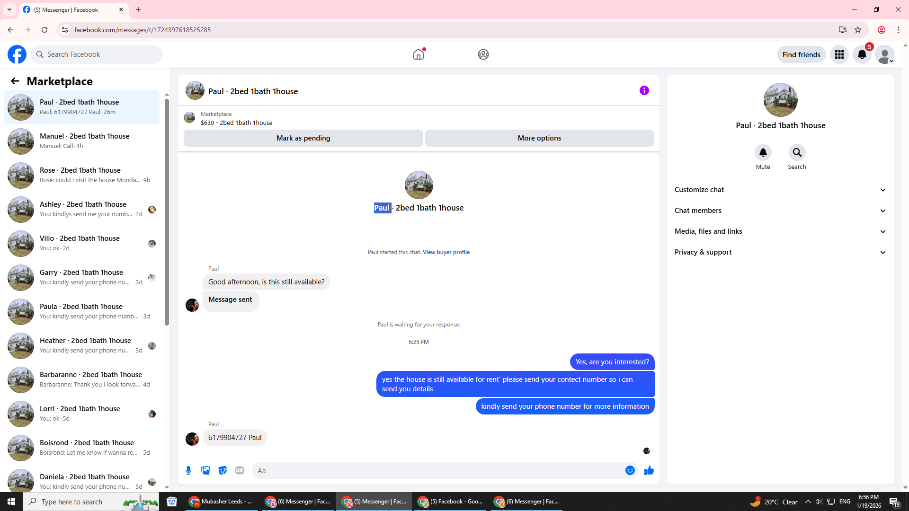This screenshot has width=909, height=511.
Task: Go back from Marketplace with the arrow
Action: click(x=15, y=81)
